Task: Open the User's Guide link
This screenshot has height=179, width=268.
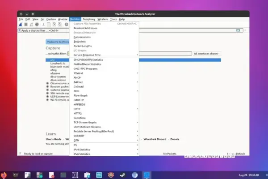Action: [x=54, y=139]
